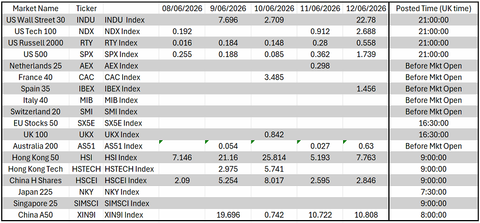Select the 'France 40' cell
This screenshot has height=223, width=480.
tap(35, 77)
